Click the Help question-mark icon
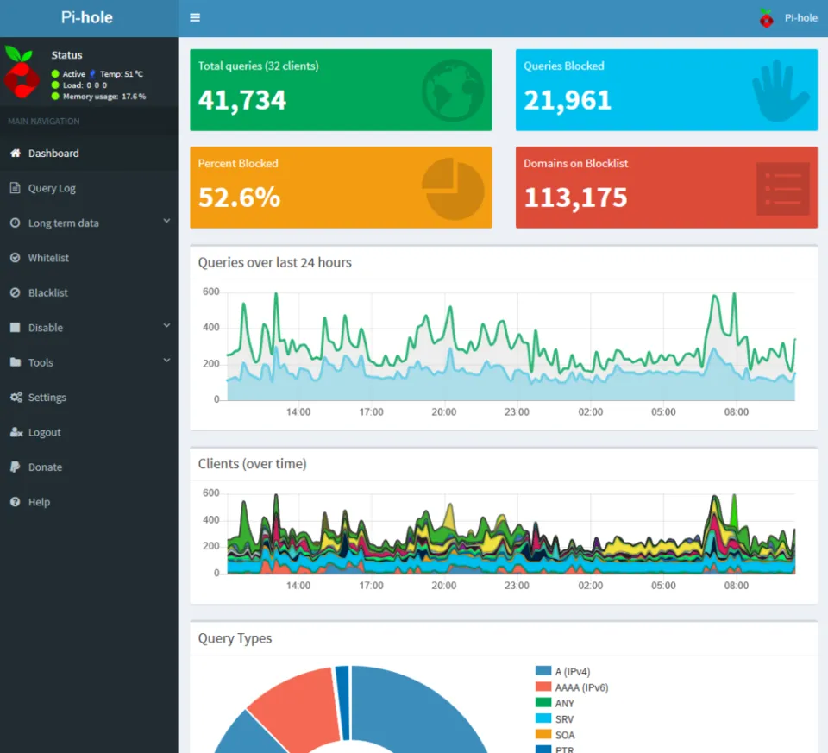 16,502
